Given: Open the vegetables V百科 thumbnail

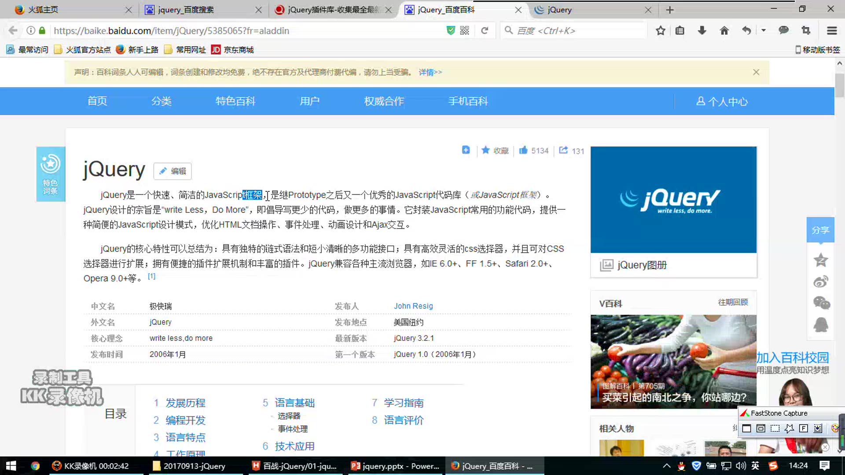Looking at the screenshot, I should coord(673,362).
